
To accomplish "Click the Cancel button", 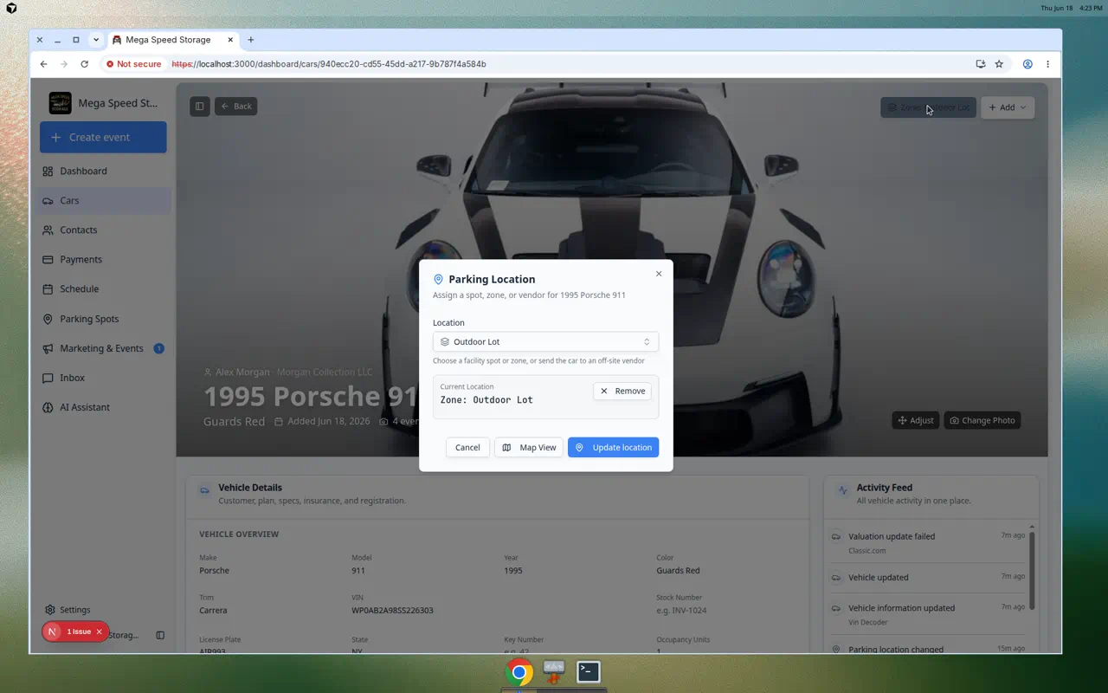I will (x=467, y=447).
